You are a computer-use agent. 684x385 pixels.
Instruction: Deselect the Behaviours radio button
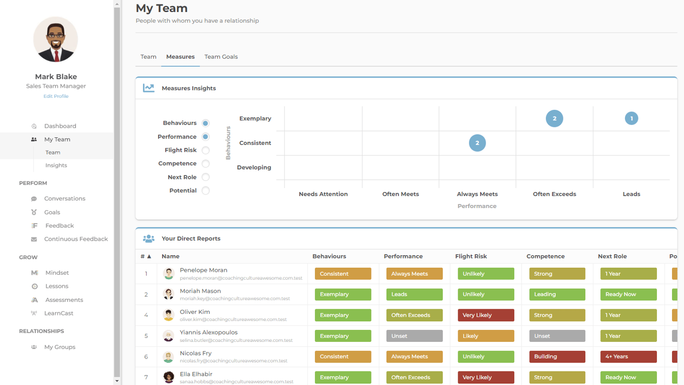tap(206, 123)
